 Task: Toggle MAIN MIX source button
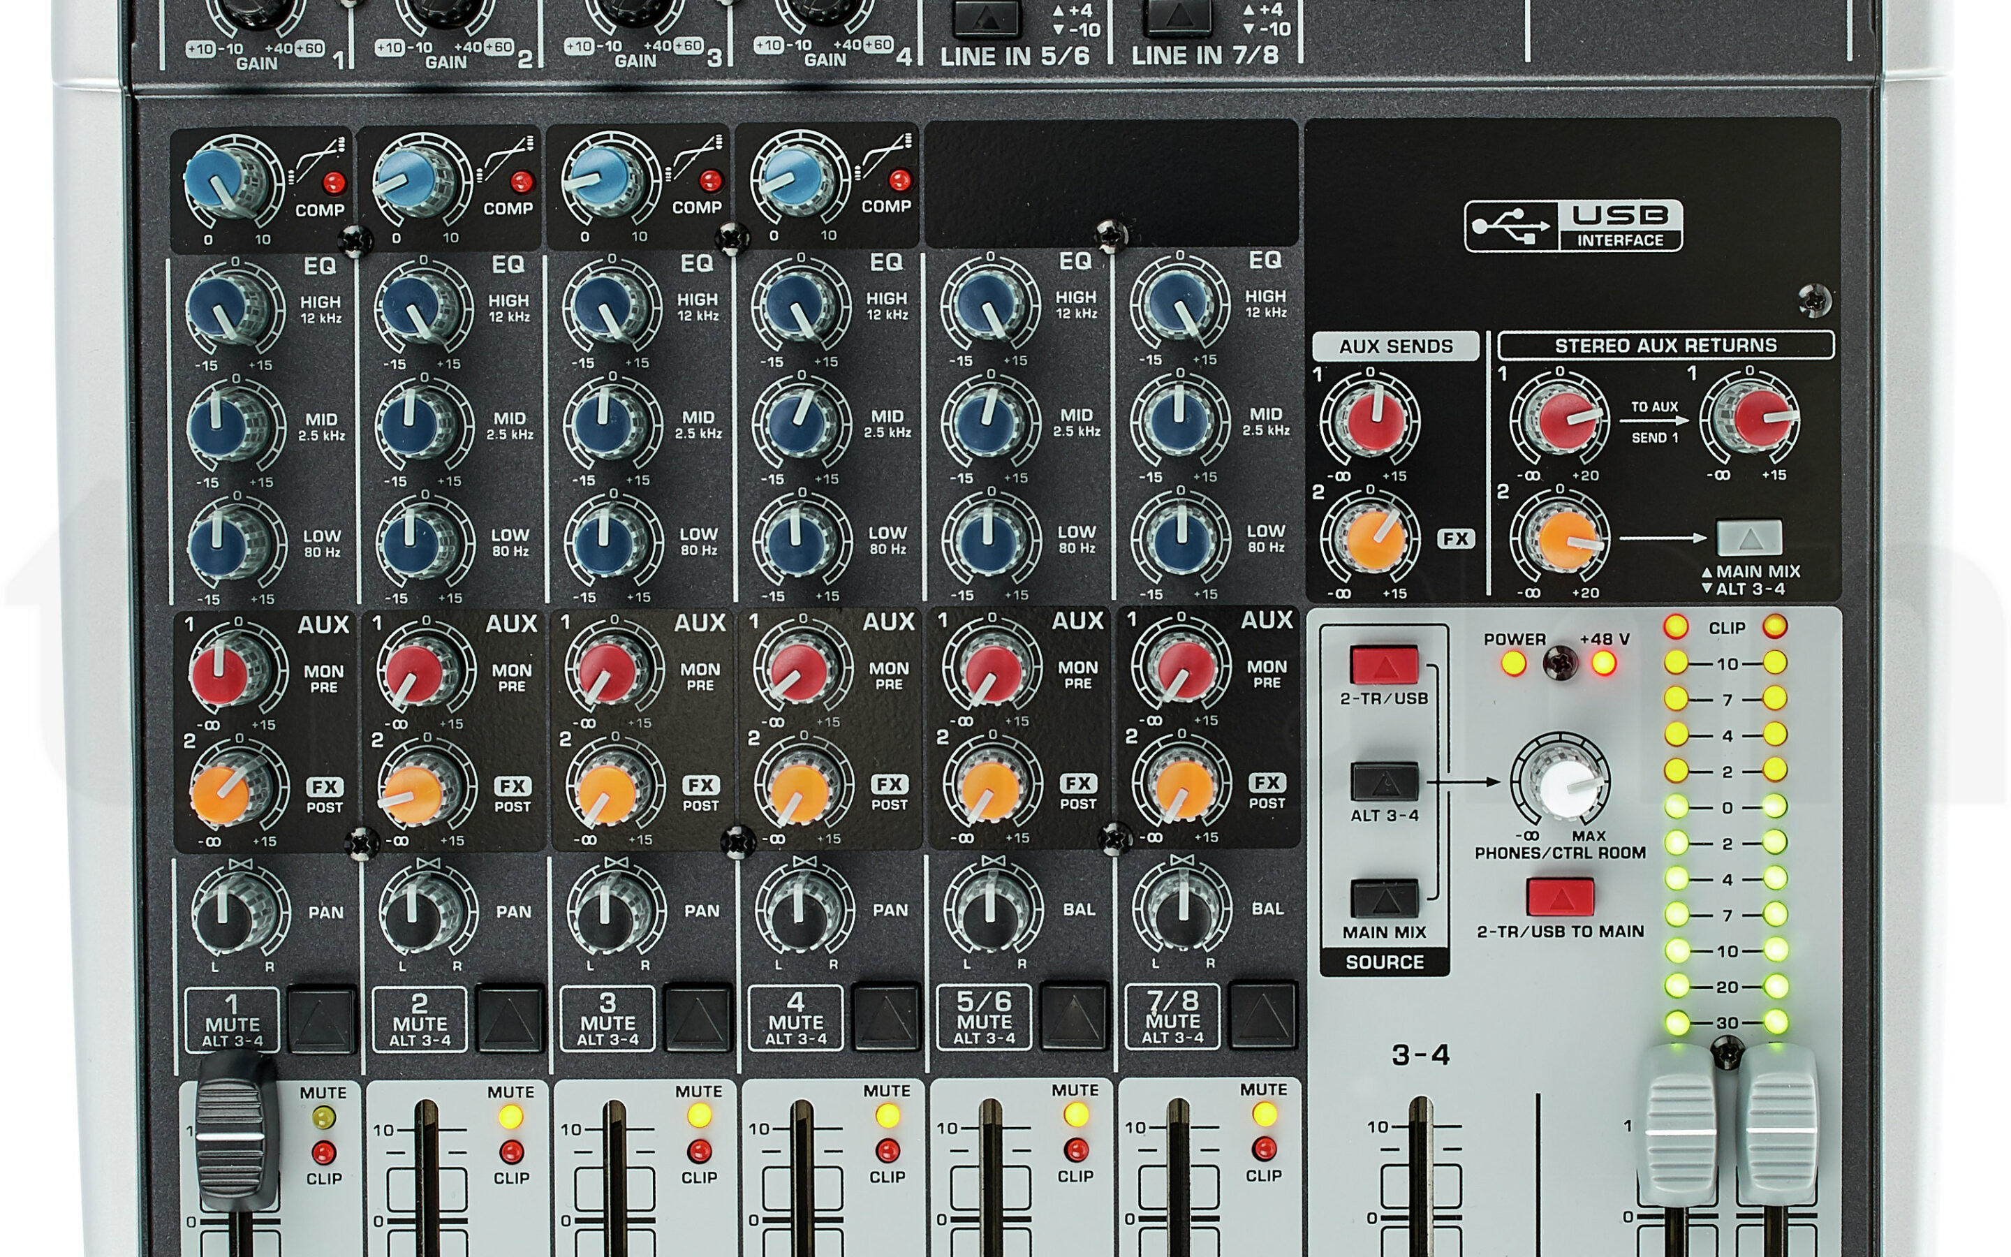click(1385, 899)
